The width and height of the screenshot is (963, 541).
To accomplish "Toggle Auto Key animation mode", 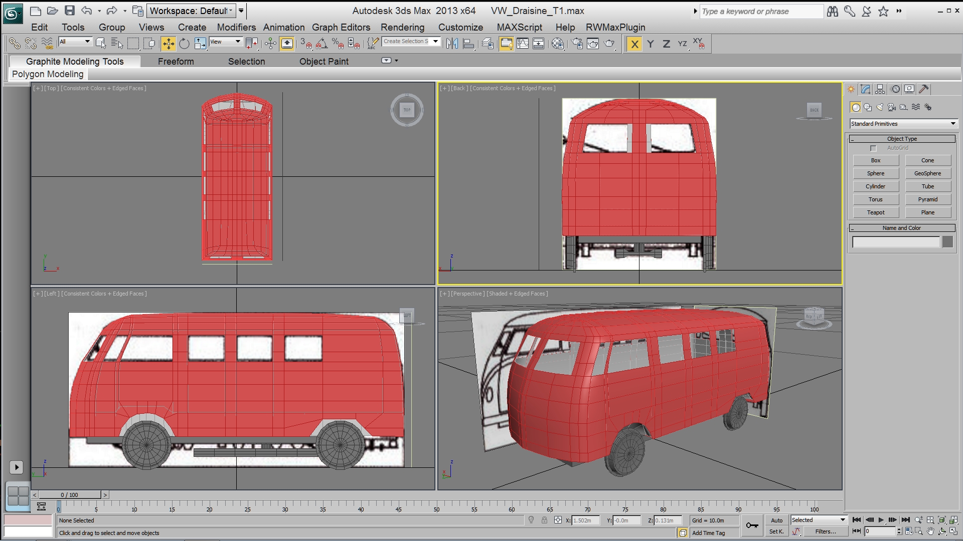I will [776, 520].
